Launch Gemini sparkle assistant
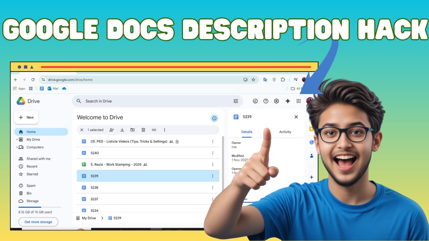Screen dimensions: 429x241 point(288,101)
